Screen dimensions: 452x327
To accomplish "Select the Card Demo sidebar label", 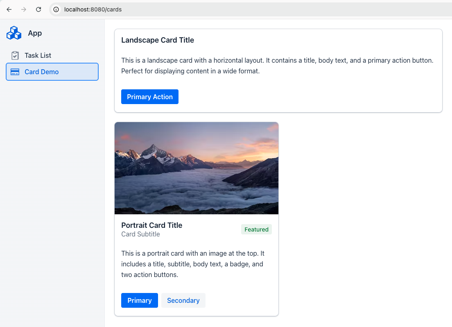I will [x=41, y=72].
